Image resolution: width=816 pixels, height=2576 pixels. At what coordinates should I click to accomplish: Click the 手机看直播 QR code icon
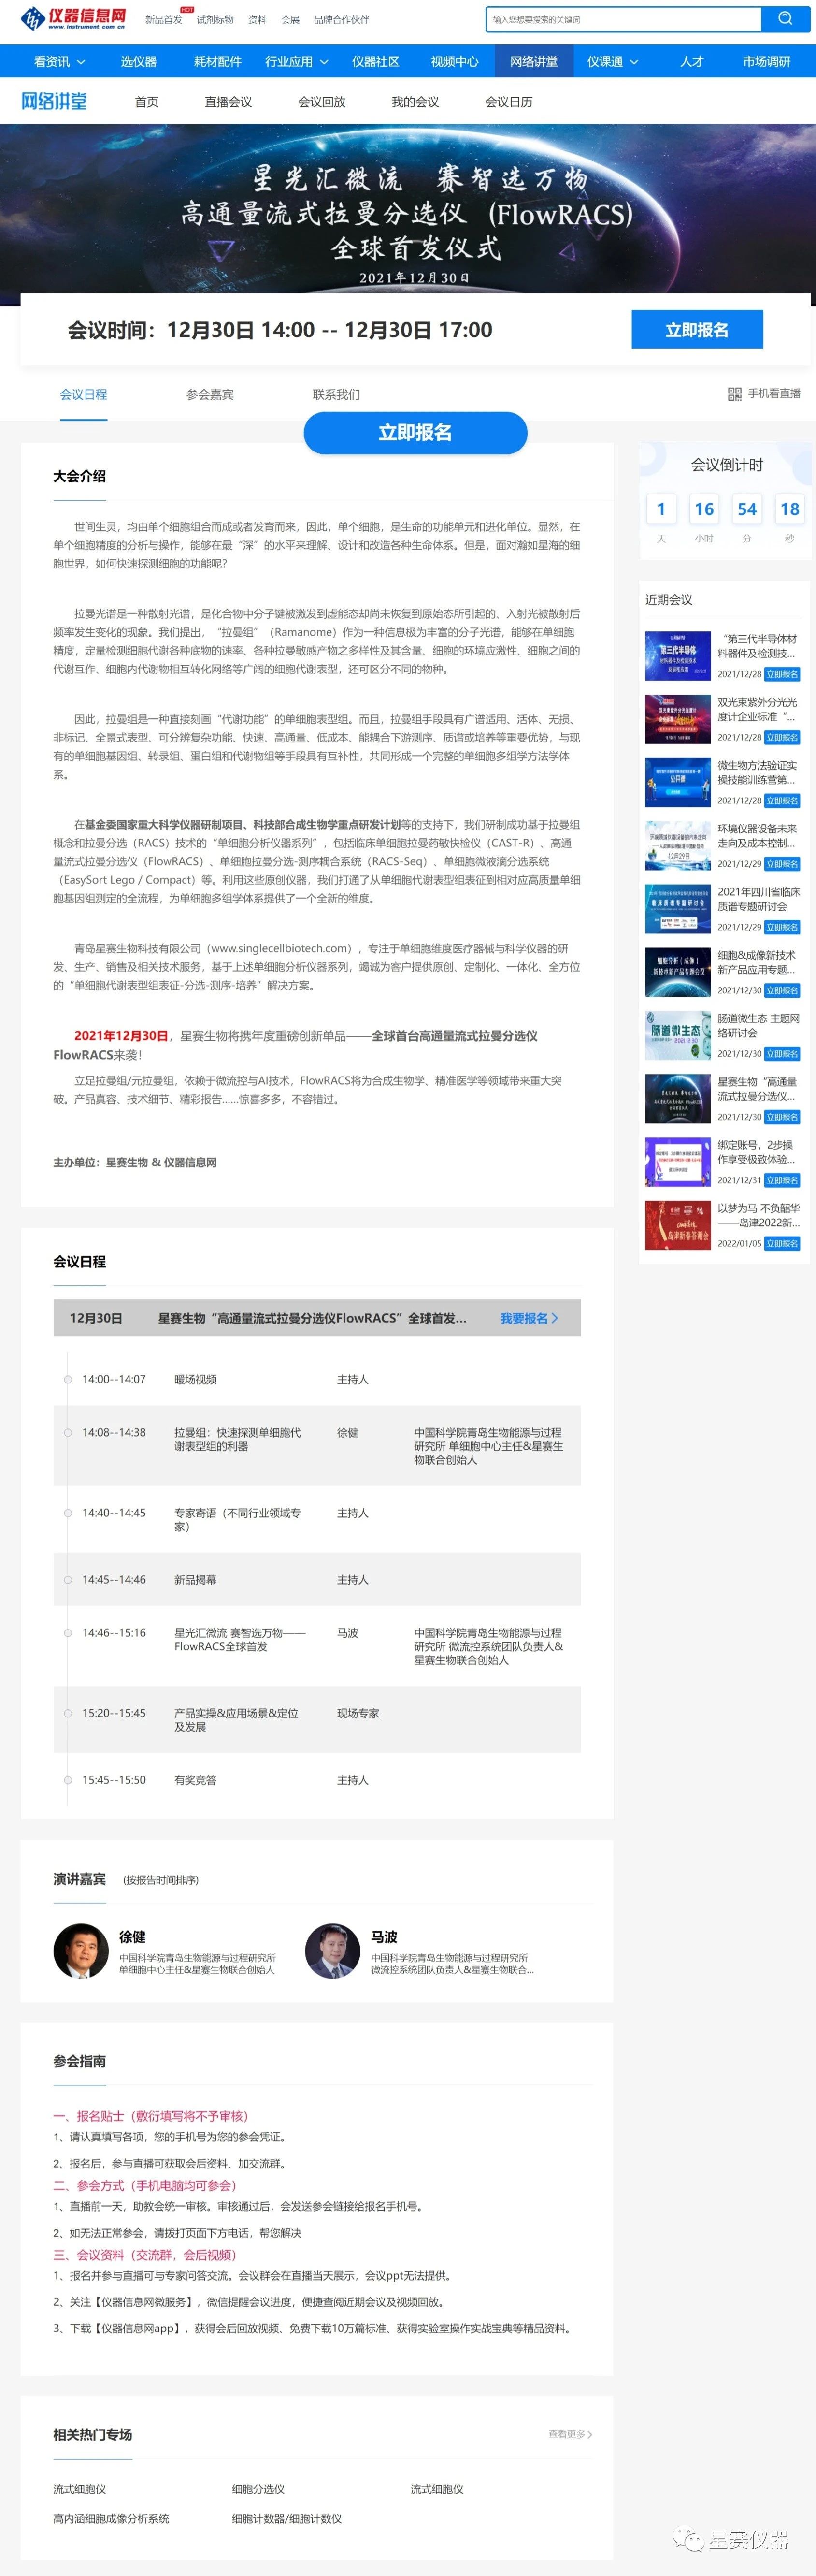[x=734, y=394]
